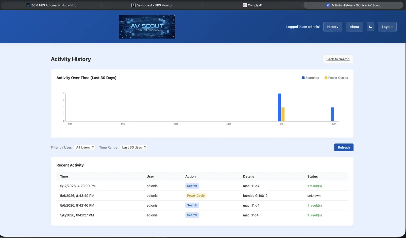Open the Time Range dropdown

pyautogui.click(x=134, y=147)
